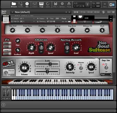Open the New (default) multi dropdown arrow

pyautogui.click(x=12, y=12)
